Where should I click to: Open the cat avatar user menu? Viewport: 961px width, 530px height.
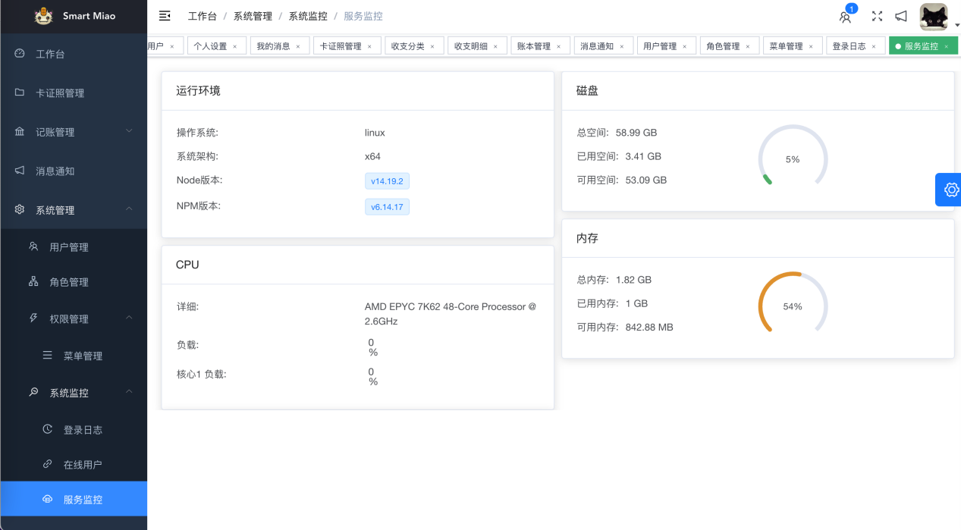click(934, 17)
